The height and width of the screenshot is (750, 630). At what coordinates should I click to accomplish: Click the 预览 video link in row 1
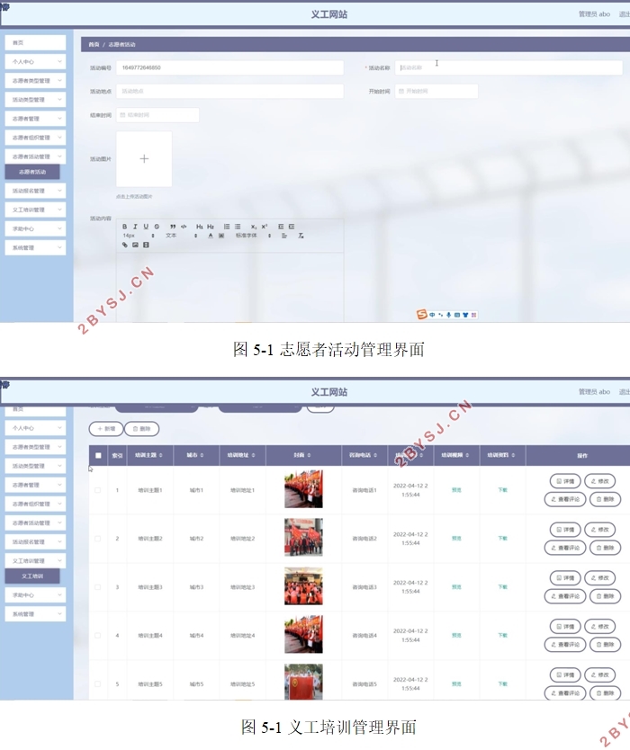pyautogui.click(x=456, y=490)
